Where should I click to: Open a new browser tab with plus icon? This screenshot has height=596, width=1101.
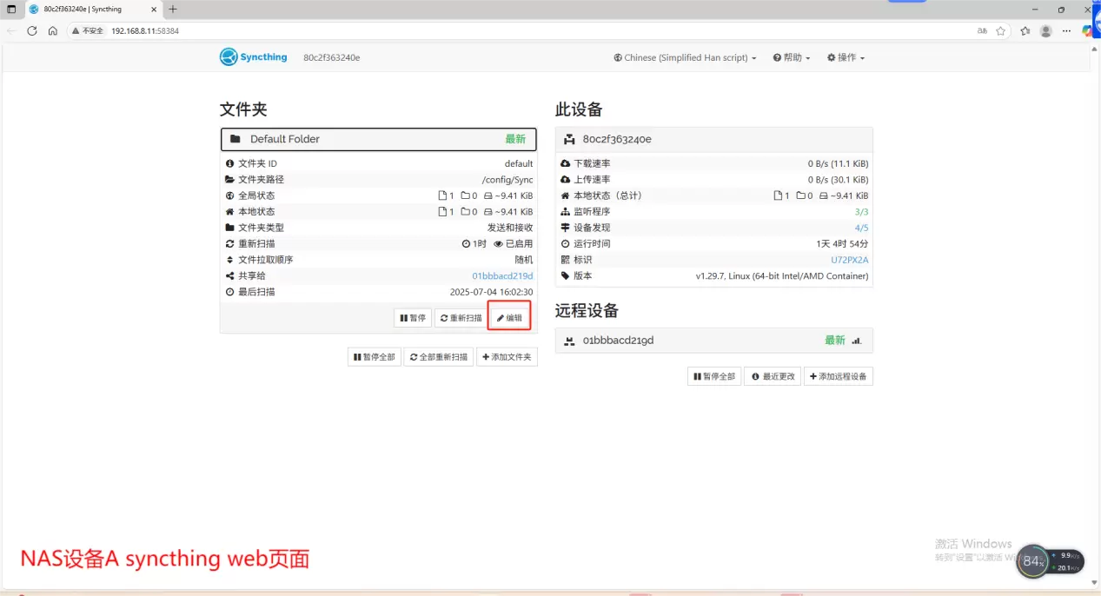click(173, 9)
